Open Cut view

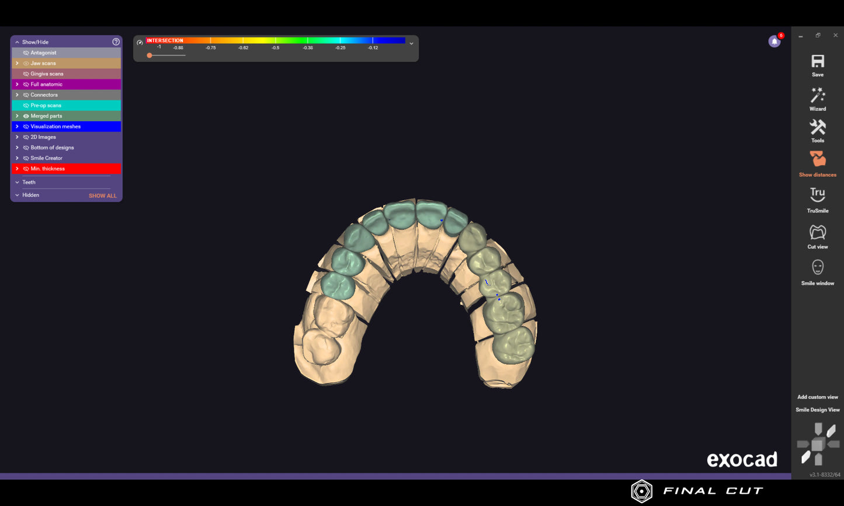click(817, 233)
